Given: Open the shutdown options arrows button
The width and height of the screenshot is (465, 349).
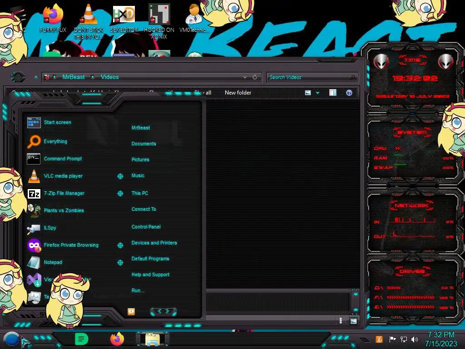Looking at the screenshot, I should pos(163,311).
